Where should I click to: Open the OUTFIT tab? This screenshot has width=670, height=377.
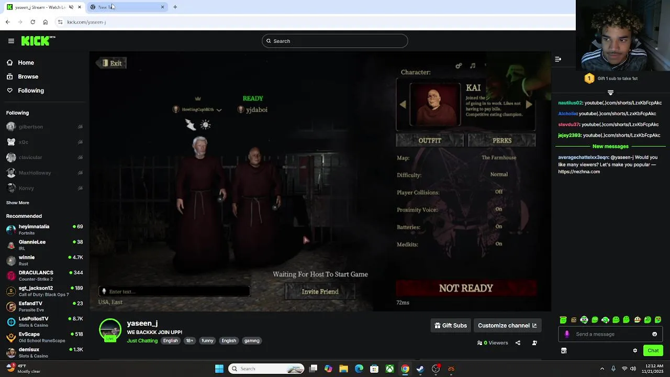(430, 140)
